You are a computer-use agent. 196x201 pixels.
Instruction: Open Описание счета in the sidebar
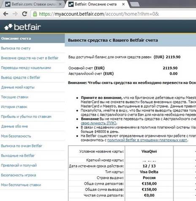pyautogui.click(x=32, y=38)
